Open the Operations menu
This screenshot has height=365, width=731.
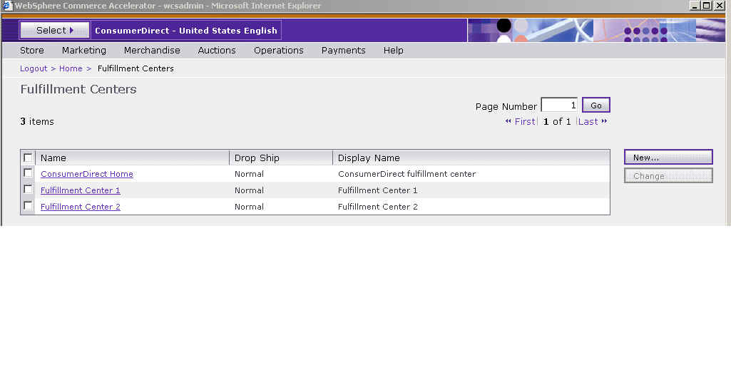278,51
